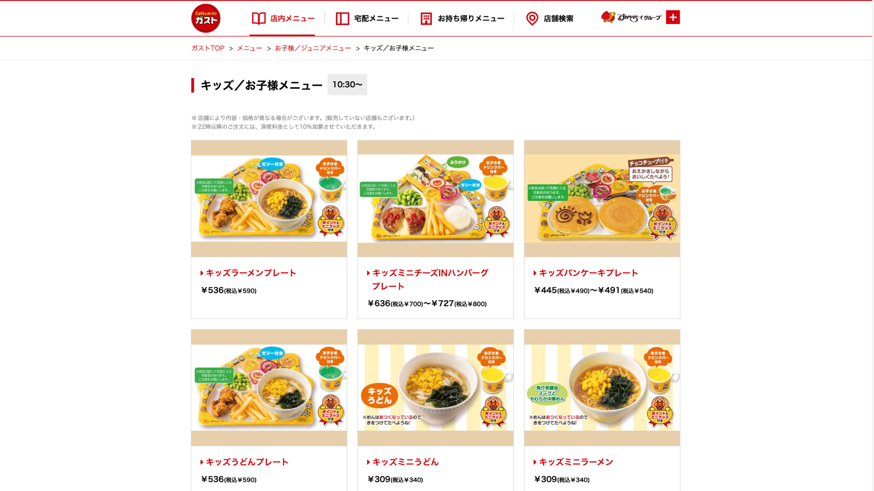This screenshot has width=874, height=491.
Task: Click the arrow before キッズラーメンプレート
Action: [x=202, y=273]
